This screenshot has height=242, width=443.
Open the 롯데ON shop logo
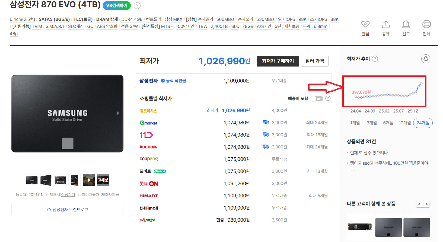[149, 184]
